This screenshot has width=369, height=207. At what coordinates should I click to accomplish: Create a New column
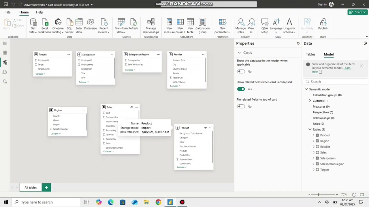tap(180, 26)
